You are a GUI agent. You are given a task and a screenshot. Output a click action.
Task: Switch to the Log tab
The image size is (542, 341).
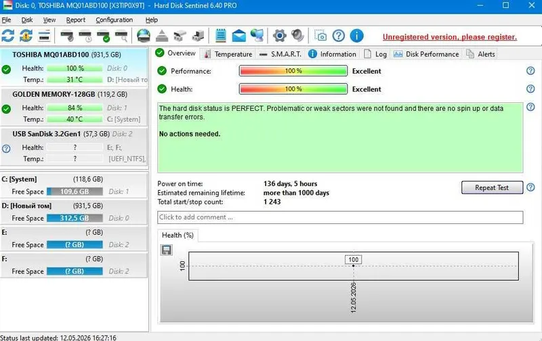[x=375, y=54]
